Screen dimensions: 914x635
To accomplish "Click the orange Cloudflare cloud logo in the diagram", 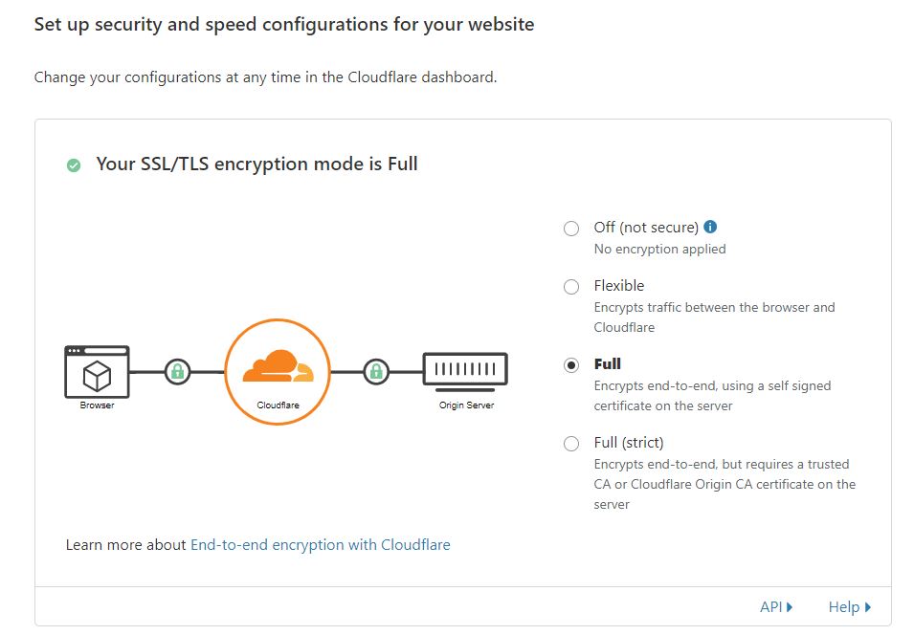I will point(277,368).
